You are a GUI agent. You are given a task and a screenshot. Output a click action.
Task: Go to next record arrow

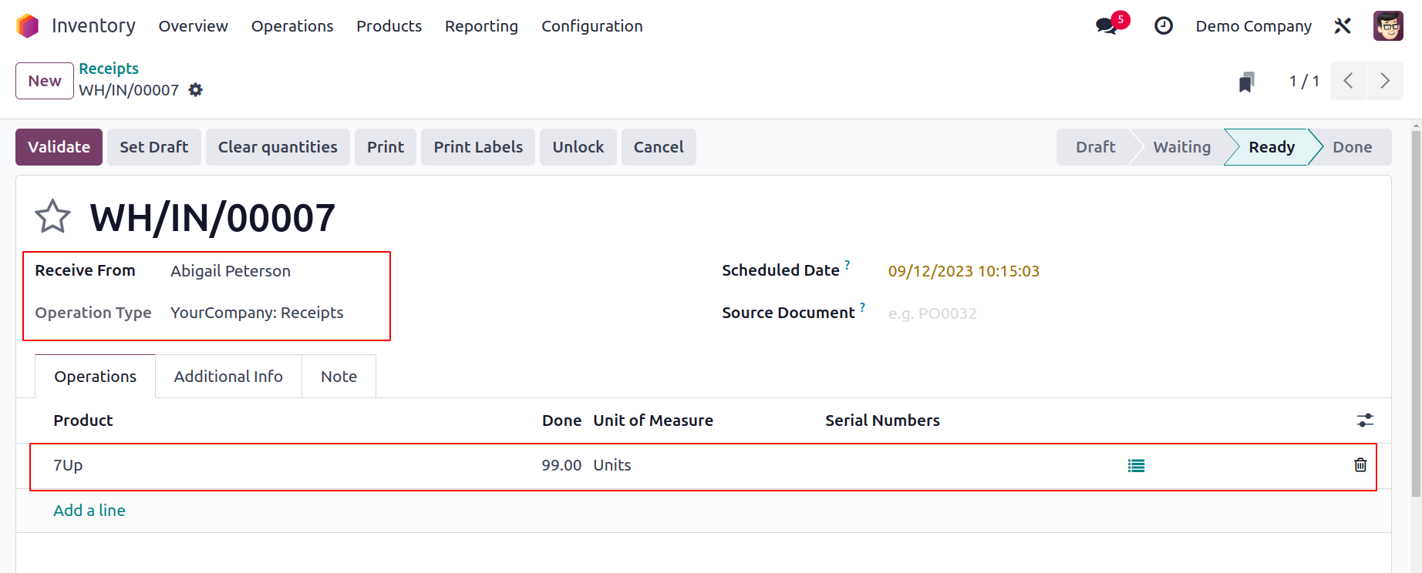[x=1385, y=81]
